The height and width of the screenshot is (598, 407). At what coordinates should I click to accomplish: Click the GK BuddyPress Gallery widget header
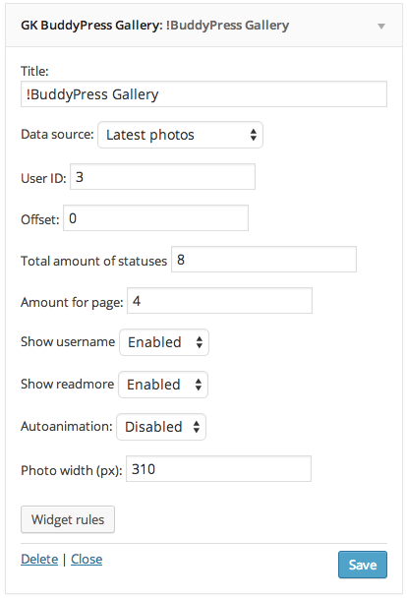pyautogui.click(x=203, y=26)
